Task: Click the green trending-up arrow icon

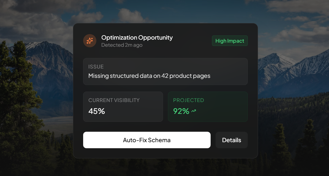Action: [194, 111]
